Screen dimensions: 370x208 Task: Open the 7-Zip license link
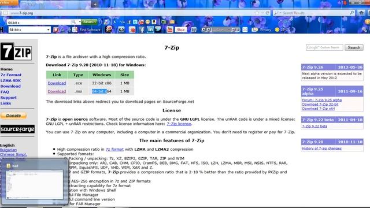179,124
